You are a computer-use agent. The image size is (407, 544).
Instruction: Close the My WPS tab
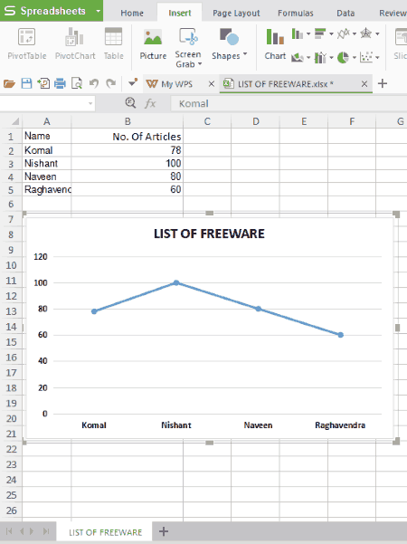point(211,83)
